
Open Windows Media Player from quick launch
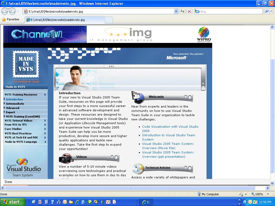click(x=96, y=202)
